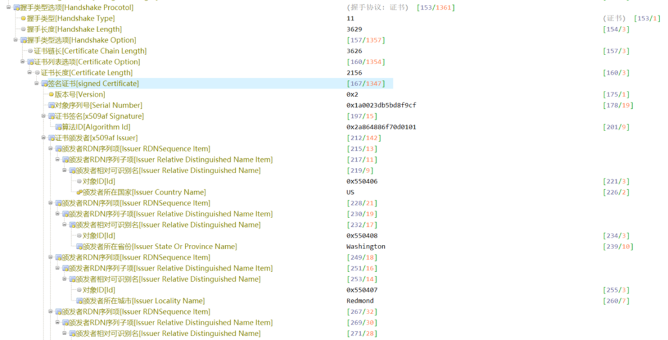Click the offset [201/9]

click(x=616, y=127)
